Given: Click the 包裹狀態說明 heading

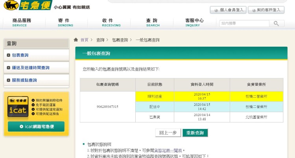Looking at the screenshot, I should [99, 144].
